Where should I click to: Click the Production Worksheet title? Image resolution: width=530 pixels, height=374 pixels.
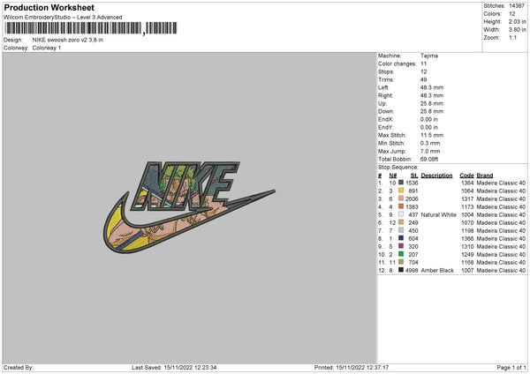point(49,7)
